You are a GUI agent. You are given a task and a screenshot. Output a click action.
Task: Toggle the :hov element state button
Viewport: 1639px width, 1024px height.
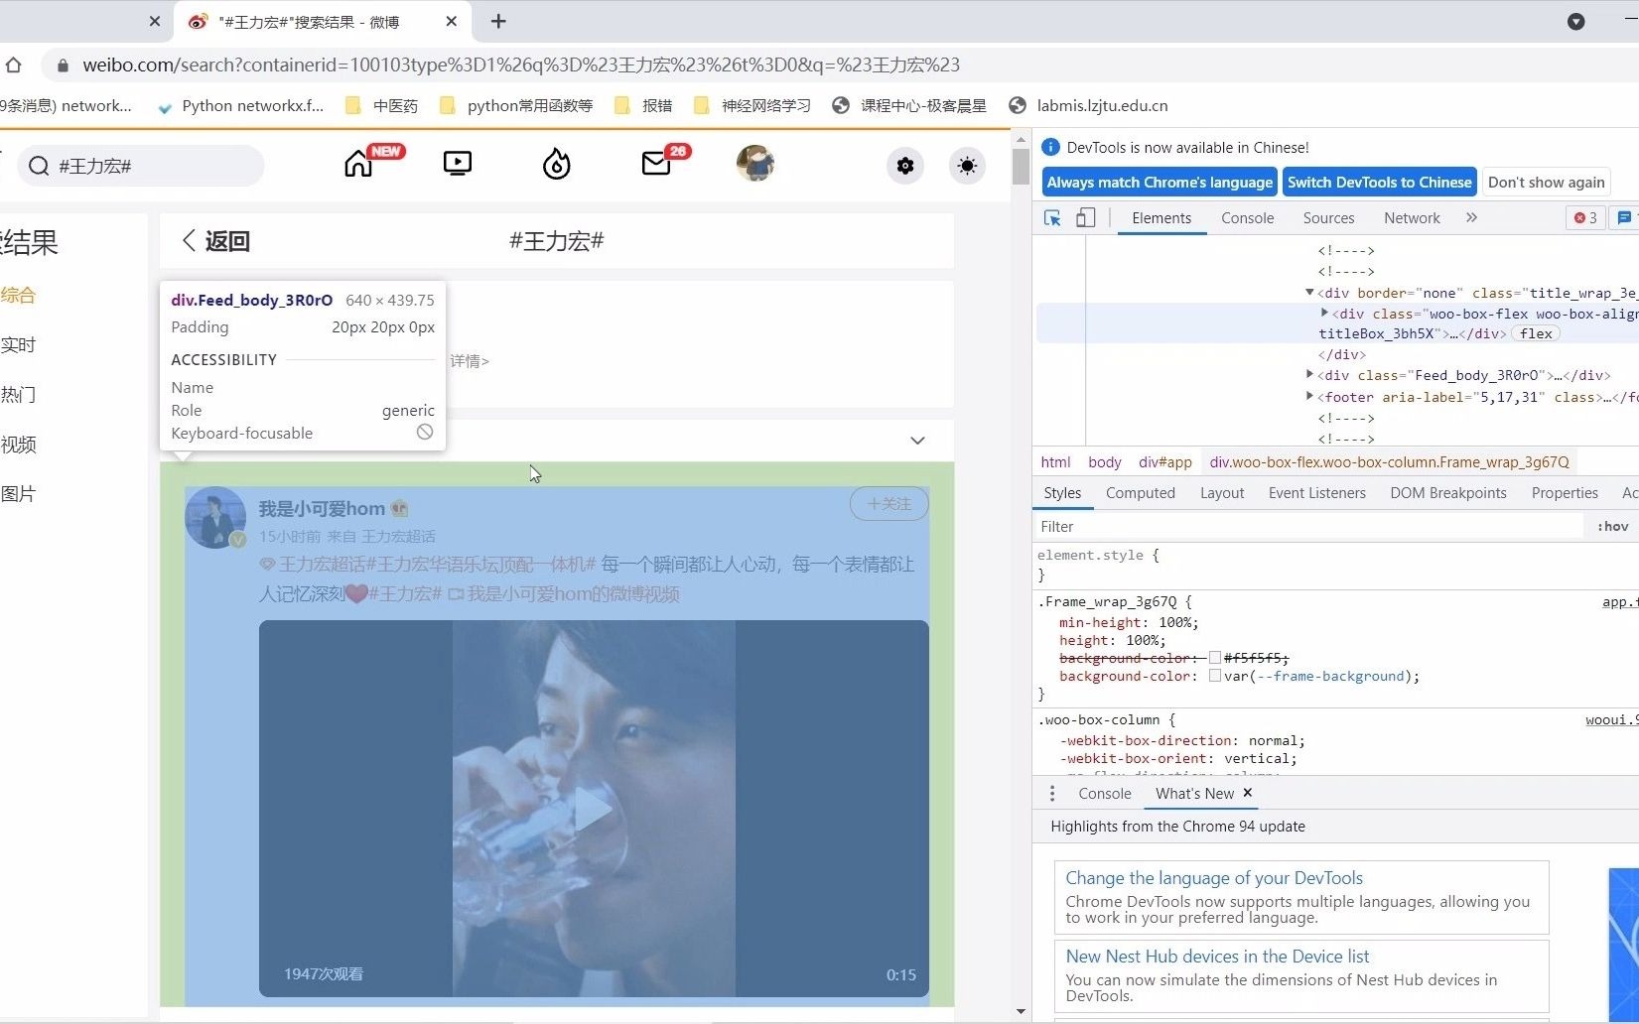1613,527
